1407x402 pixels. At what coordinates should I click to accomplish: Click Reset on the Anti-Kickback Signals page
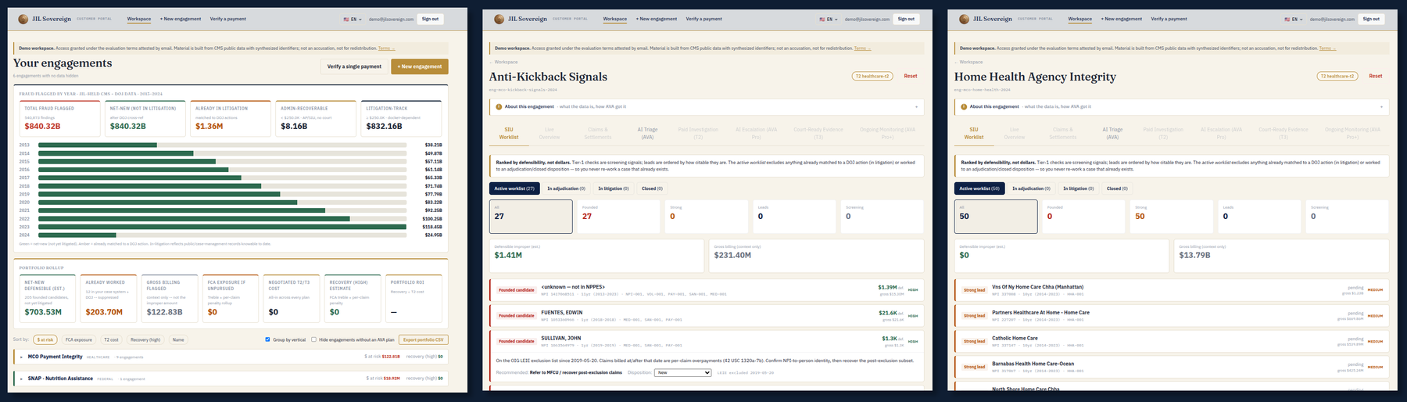(911, 76)
